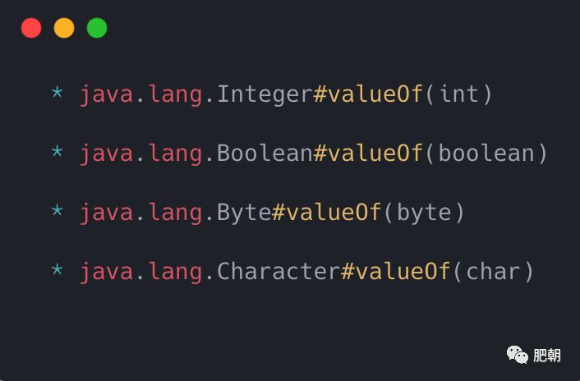Click the word java on the Byte line
The width and height of the screenshot is (580, 381).
(106, 213)
